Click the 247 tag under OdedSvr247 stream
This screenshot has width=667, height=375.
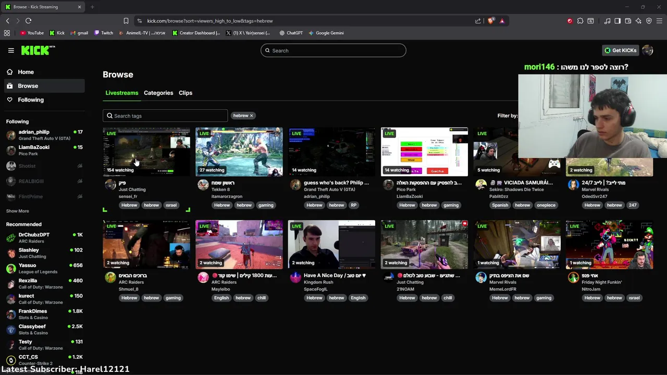pos(633,205)
